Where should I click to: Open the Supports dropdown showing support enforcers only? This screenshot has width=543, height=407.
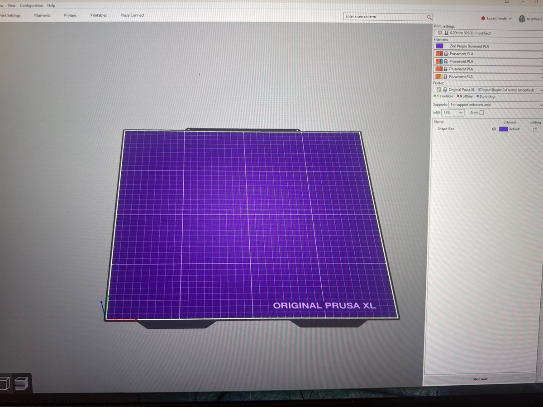[493, 104]
